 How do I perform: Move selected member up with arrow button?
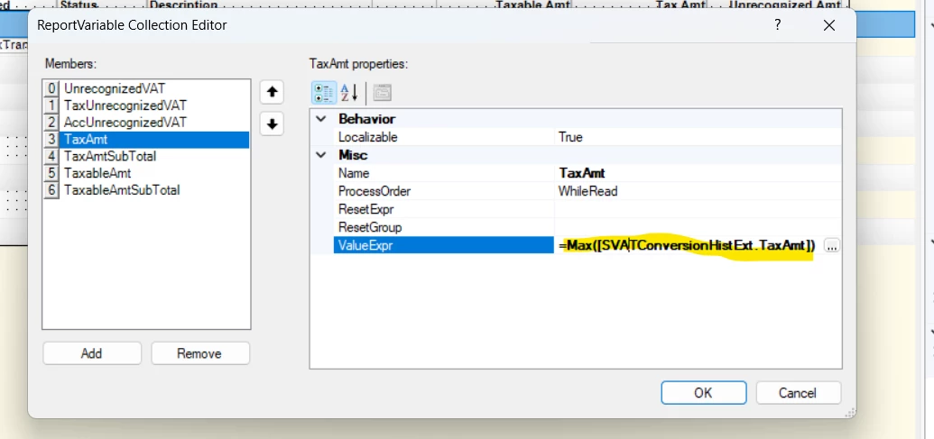click(x=272, y=92)
